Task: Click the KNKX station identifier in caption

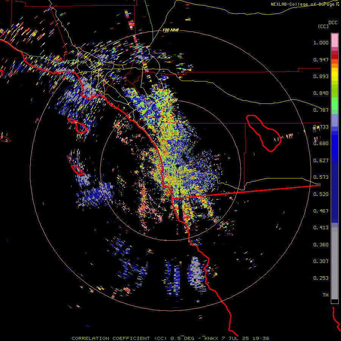Action: (x=212, y=338)
